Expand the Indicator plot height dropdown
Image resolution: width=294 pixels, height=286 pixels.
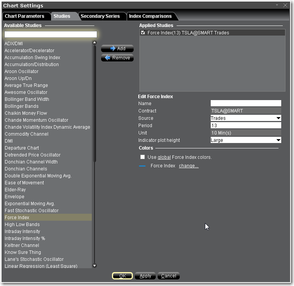point(278,140)
